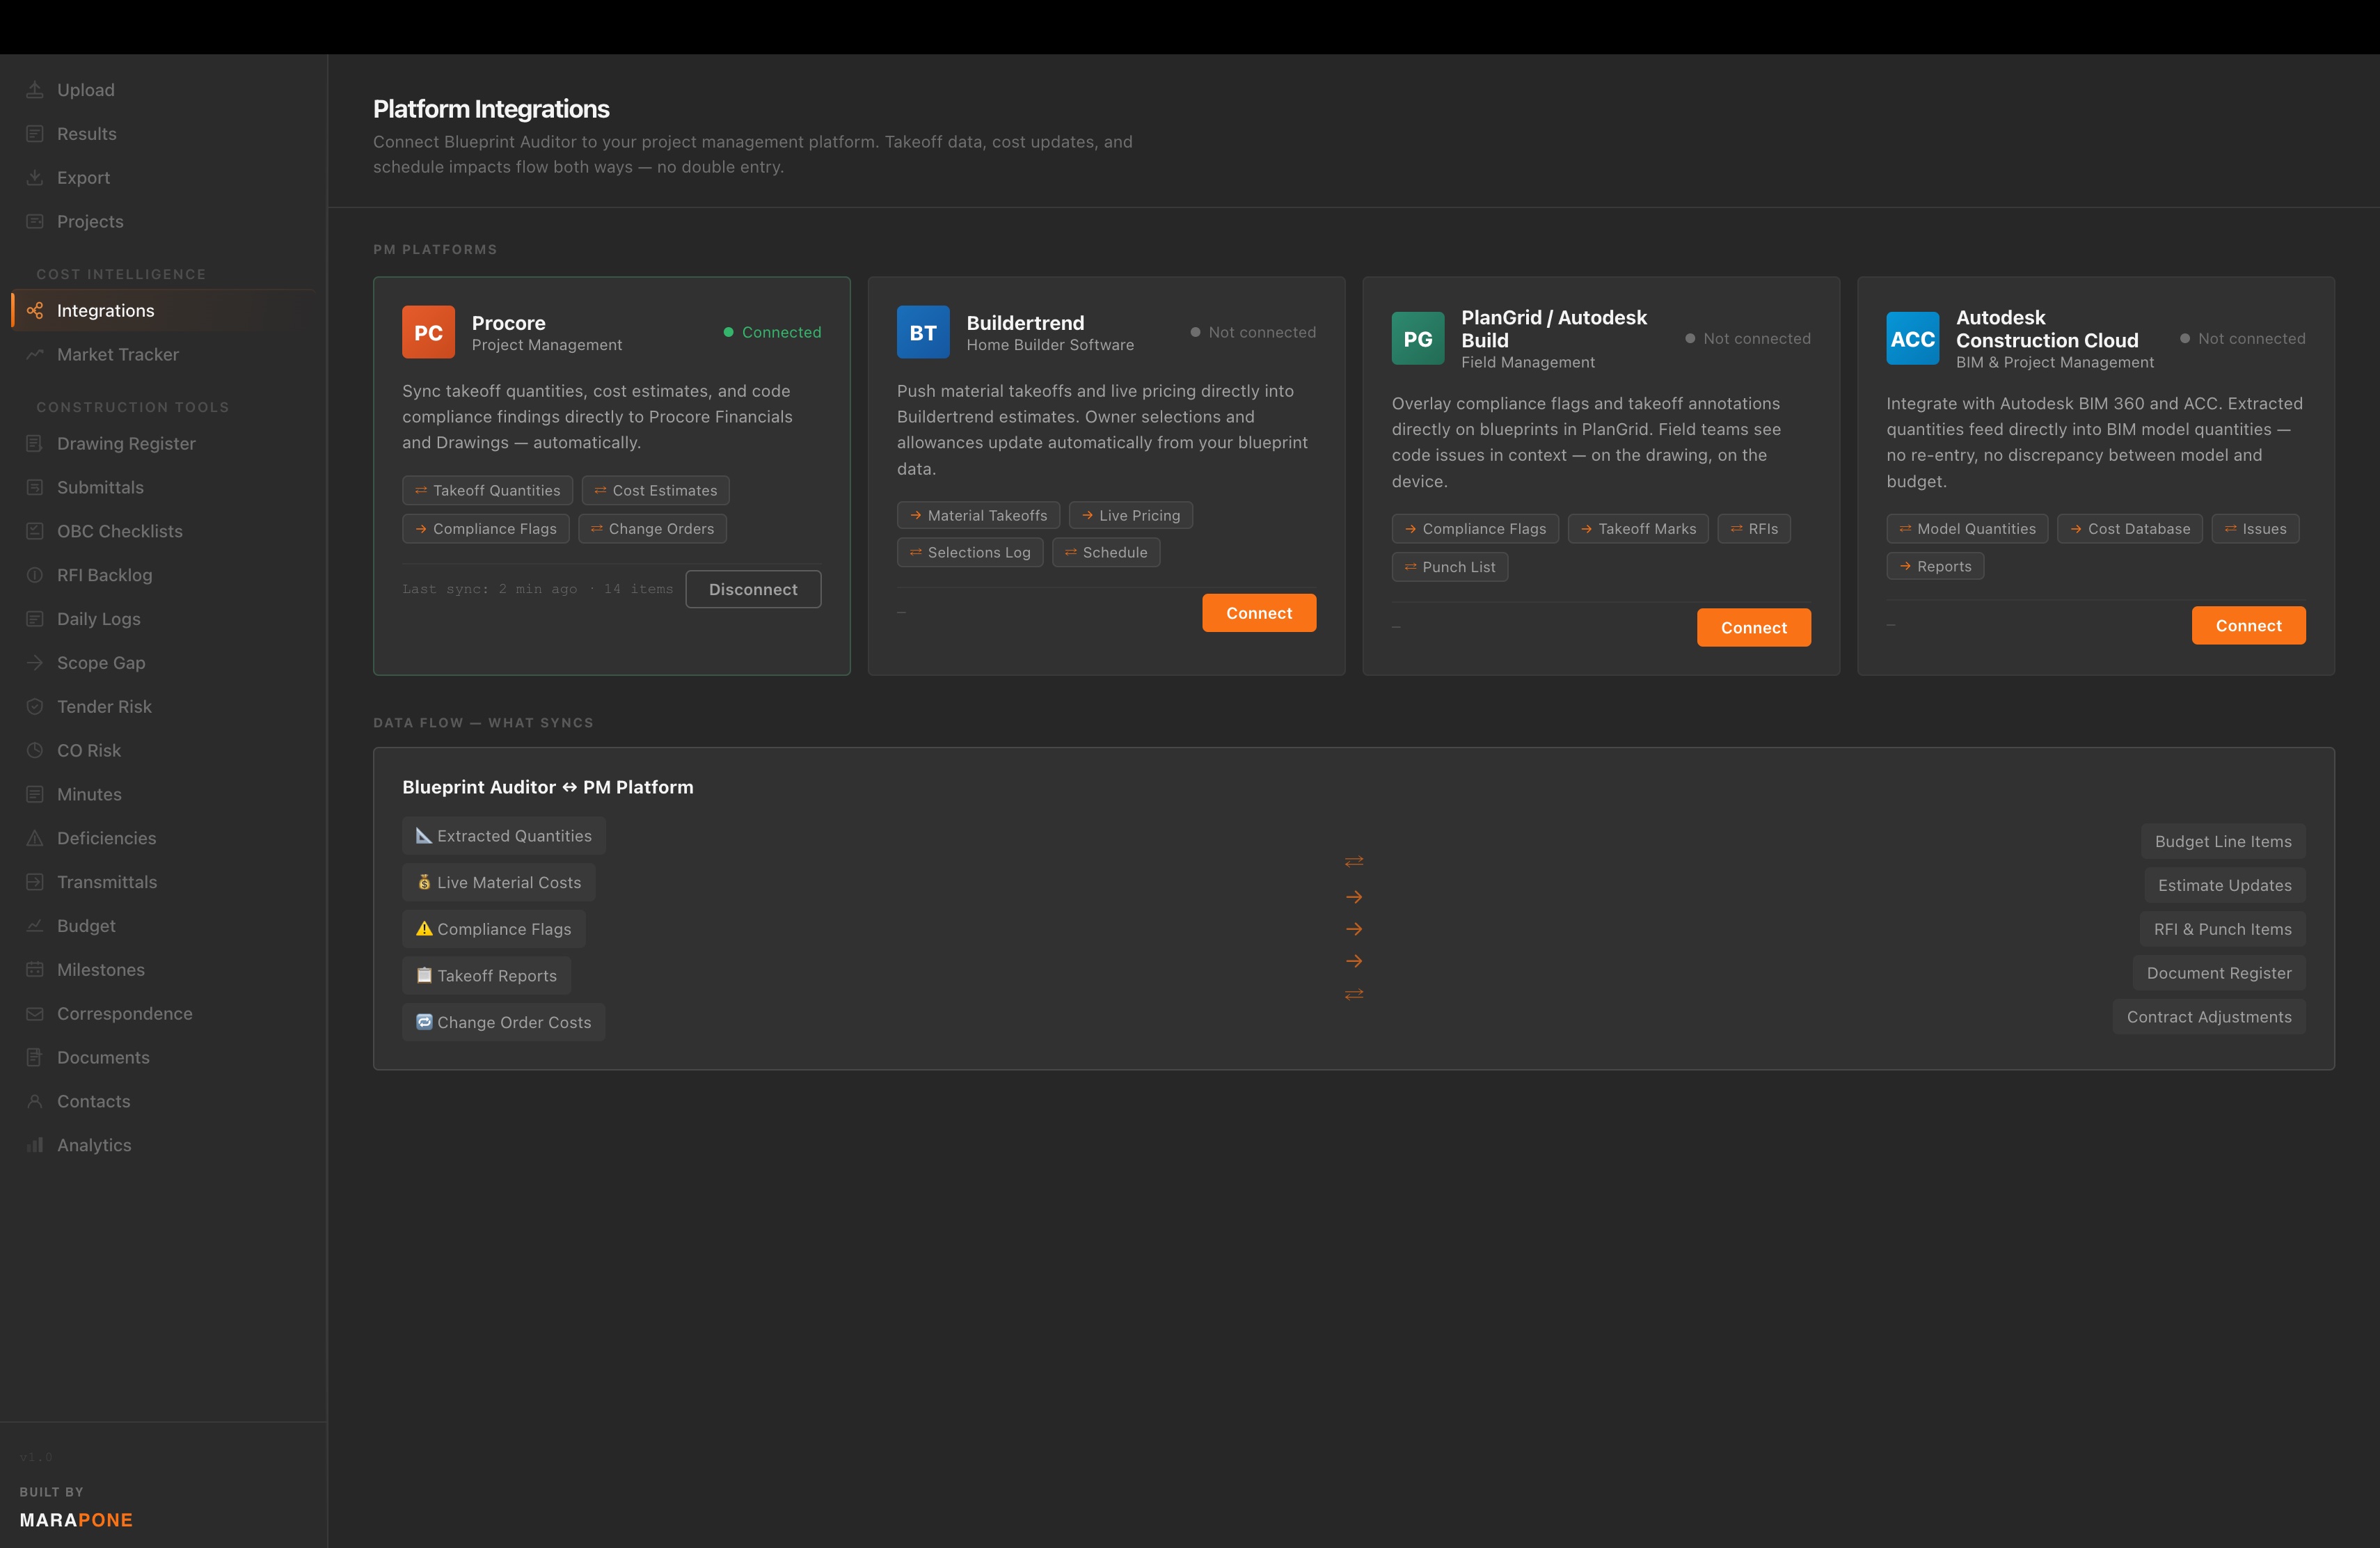Connect the Buildertrend integration

[x=1259, y=613]
